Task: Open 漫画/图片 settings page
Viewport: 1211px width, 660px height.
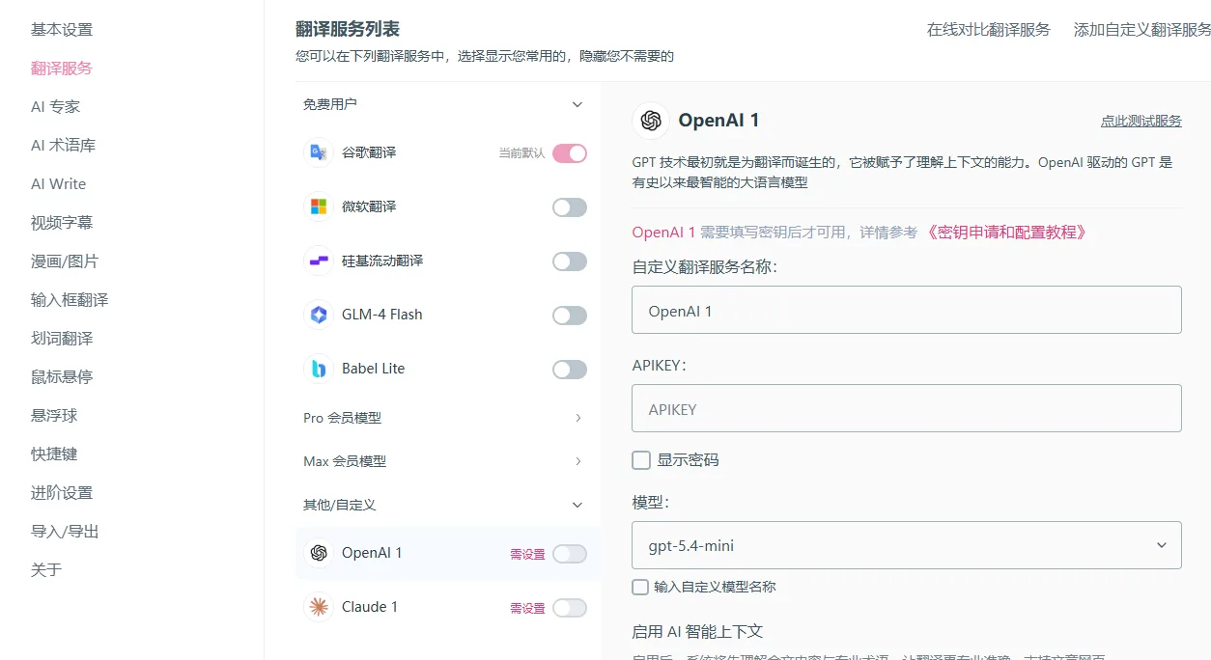Action: pyautogui.click(x=65, y=261)
